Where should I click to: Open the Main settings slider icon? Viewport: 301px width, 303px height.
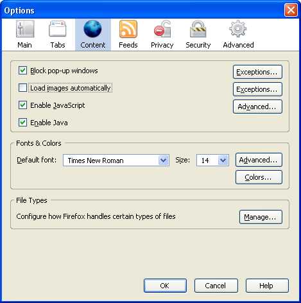[x=25, y=29]
